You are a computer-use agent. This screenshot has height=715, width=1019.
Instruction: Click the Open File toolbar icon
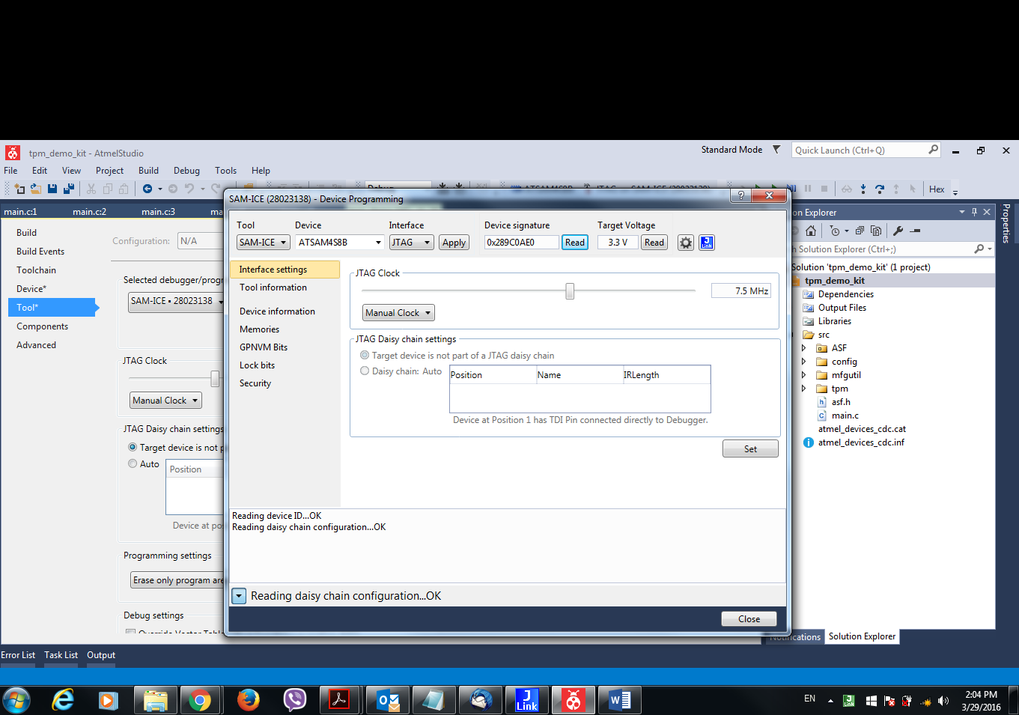(x=36, y=189)
